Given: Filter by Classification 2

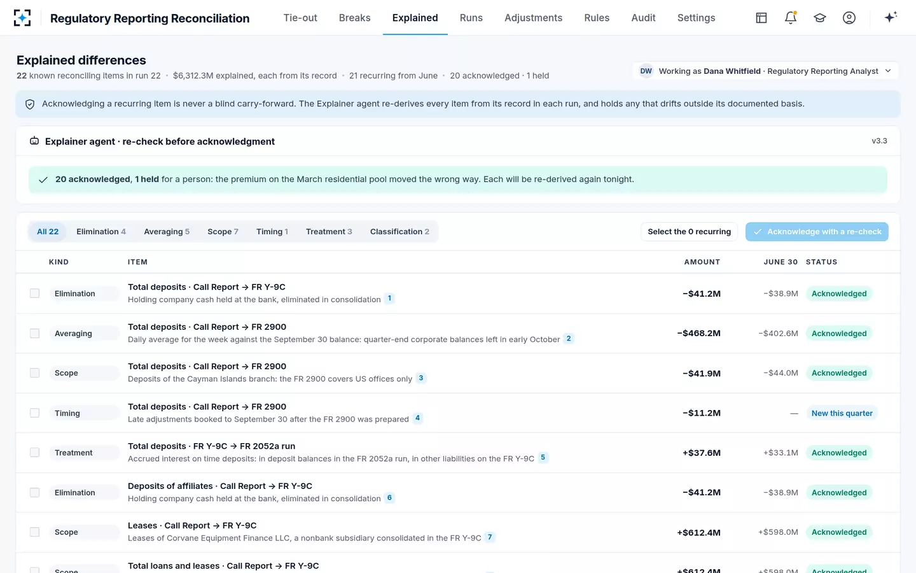Looking at the screenshot, I should pyautogui.click(x=399, y=232).
